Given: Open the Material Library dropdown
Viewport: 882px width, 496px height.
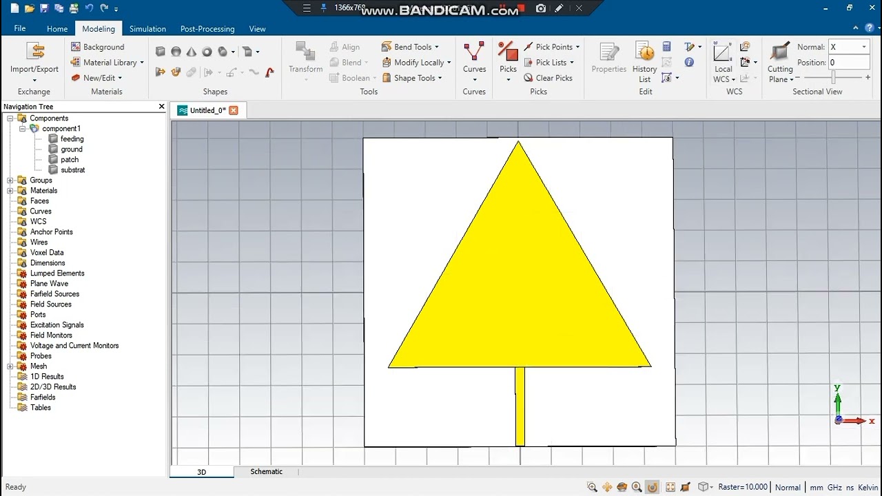Looking at the screenshot, I should click(107, 62).
